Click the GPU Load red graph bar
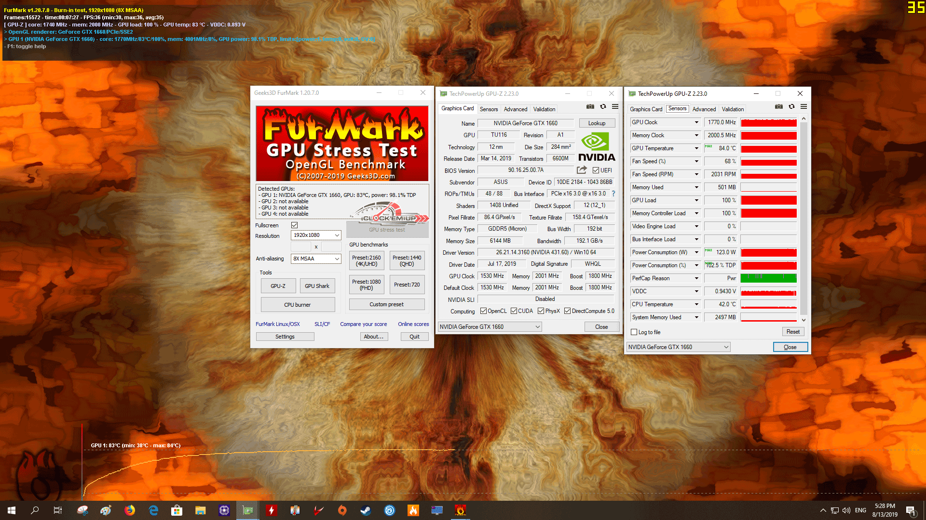The width and height of the screenshot is (926, 520). pyautogui.click(x=768, y=200)
